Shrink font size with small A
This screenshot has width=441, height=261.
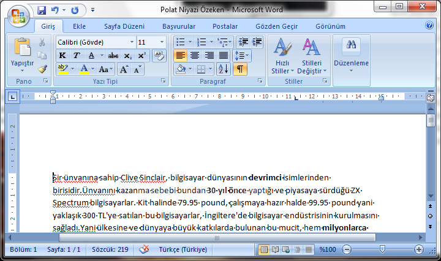pyautogui.click(x=138, y=69)
